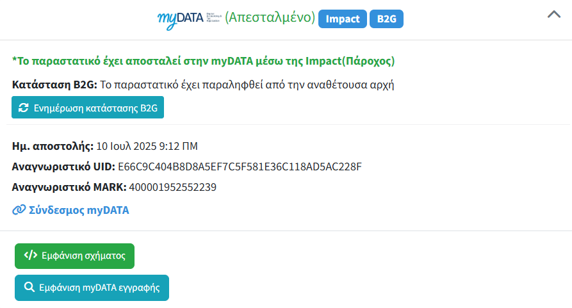Click the Αναγνωριστικό MARK label

(69, 188)
